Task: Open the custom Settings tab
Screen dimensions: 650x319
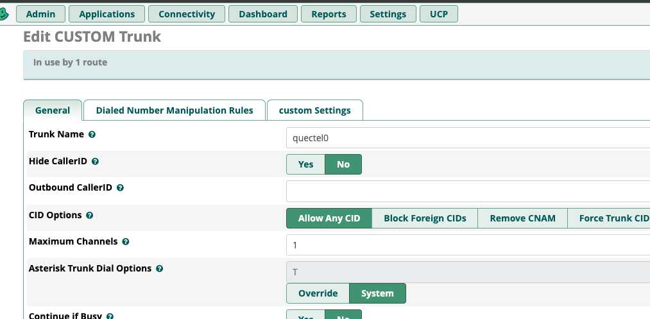Action: tap(314, 110)
